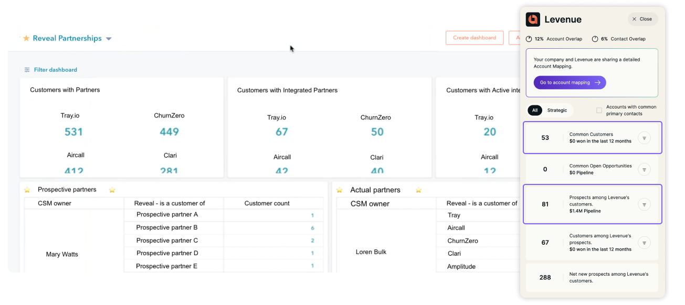The width and height of the screenshot is (685, 305).
Task: Click Prospective partner E row
Action: point(224,266)
